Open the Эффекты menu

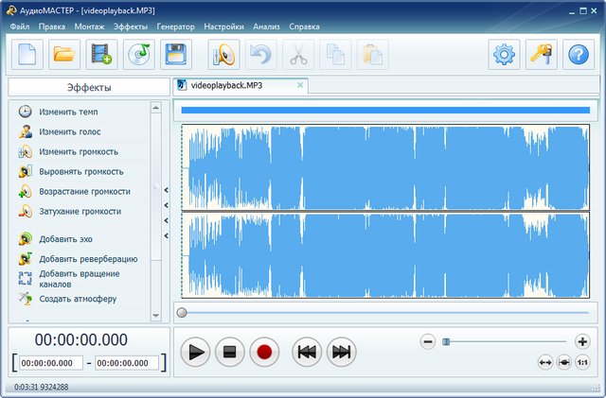tap(130, 26)
